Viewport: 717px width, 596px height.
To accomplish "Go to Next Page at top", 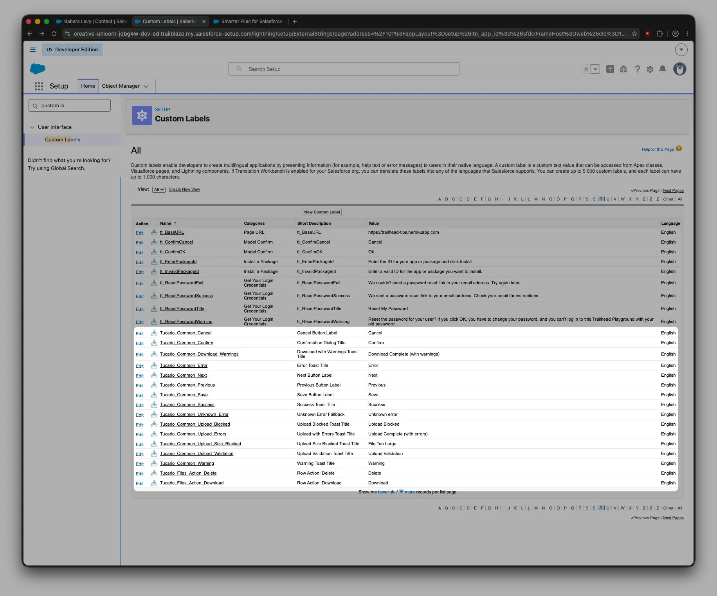I will (x=674, y=191).
